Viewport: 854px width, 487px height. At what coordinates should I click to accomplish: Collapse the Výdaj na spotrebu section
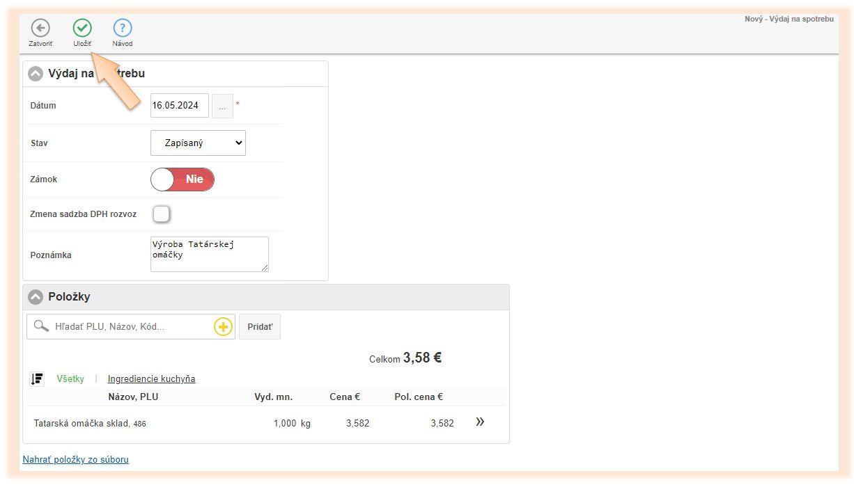36,74
